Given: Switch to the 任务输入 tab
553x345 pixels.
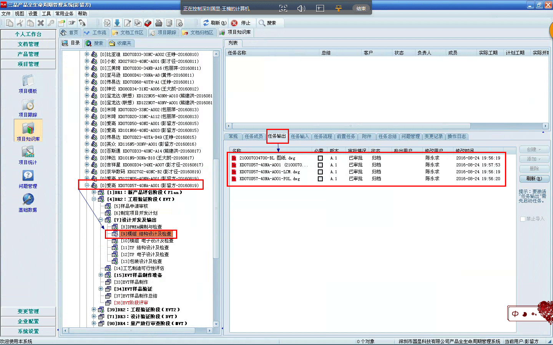Looking at the screenshot, I should [x=299, y=136].
